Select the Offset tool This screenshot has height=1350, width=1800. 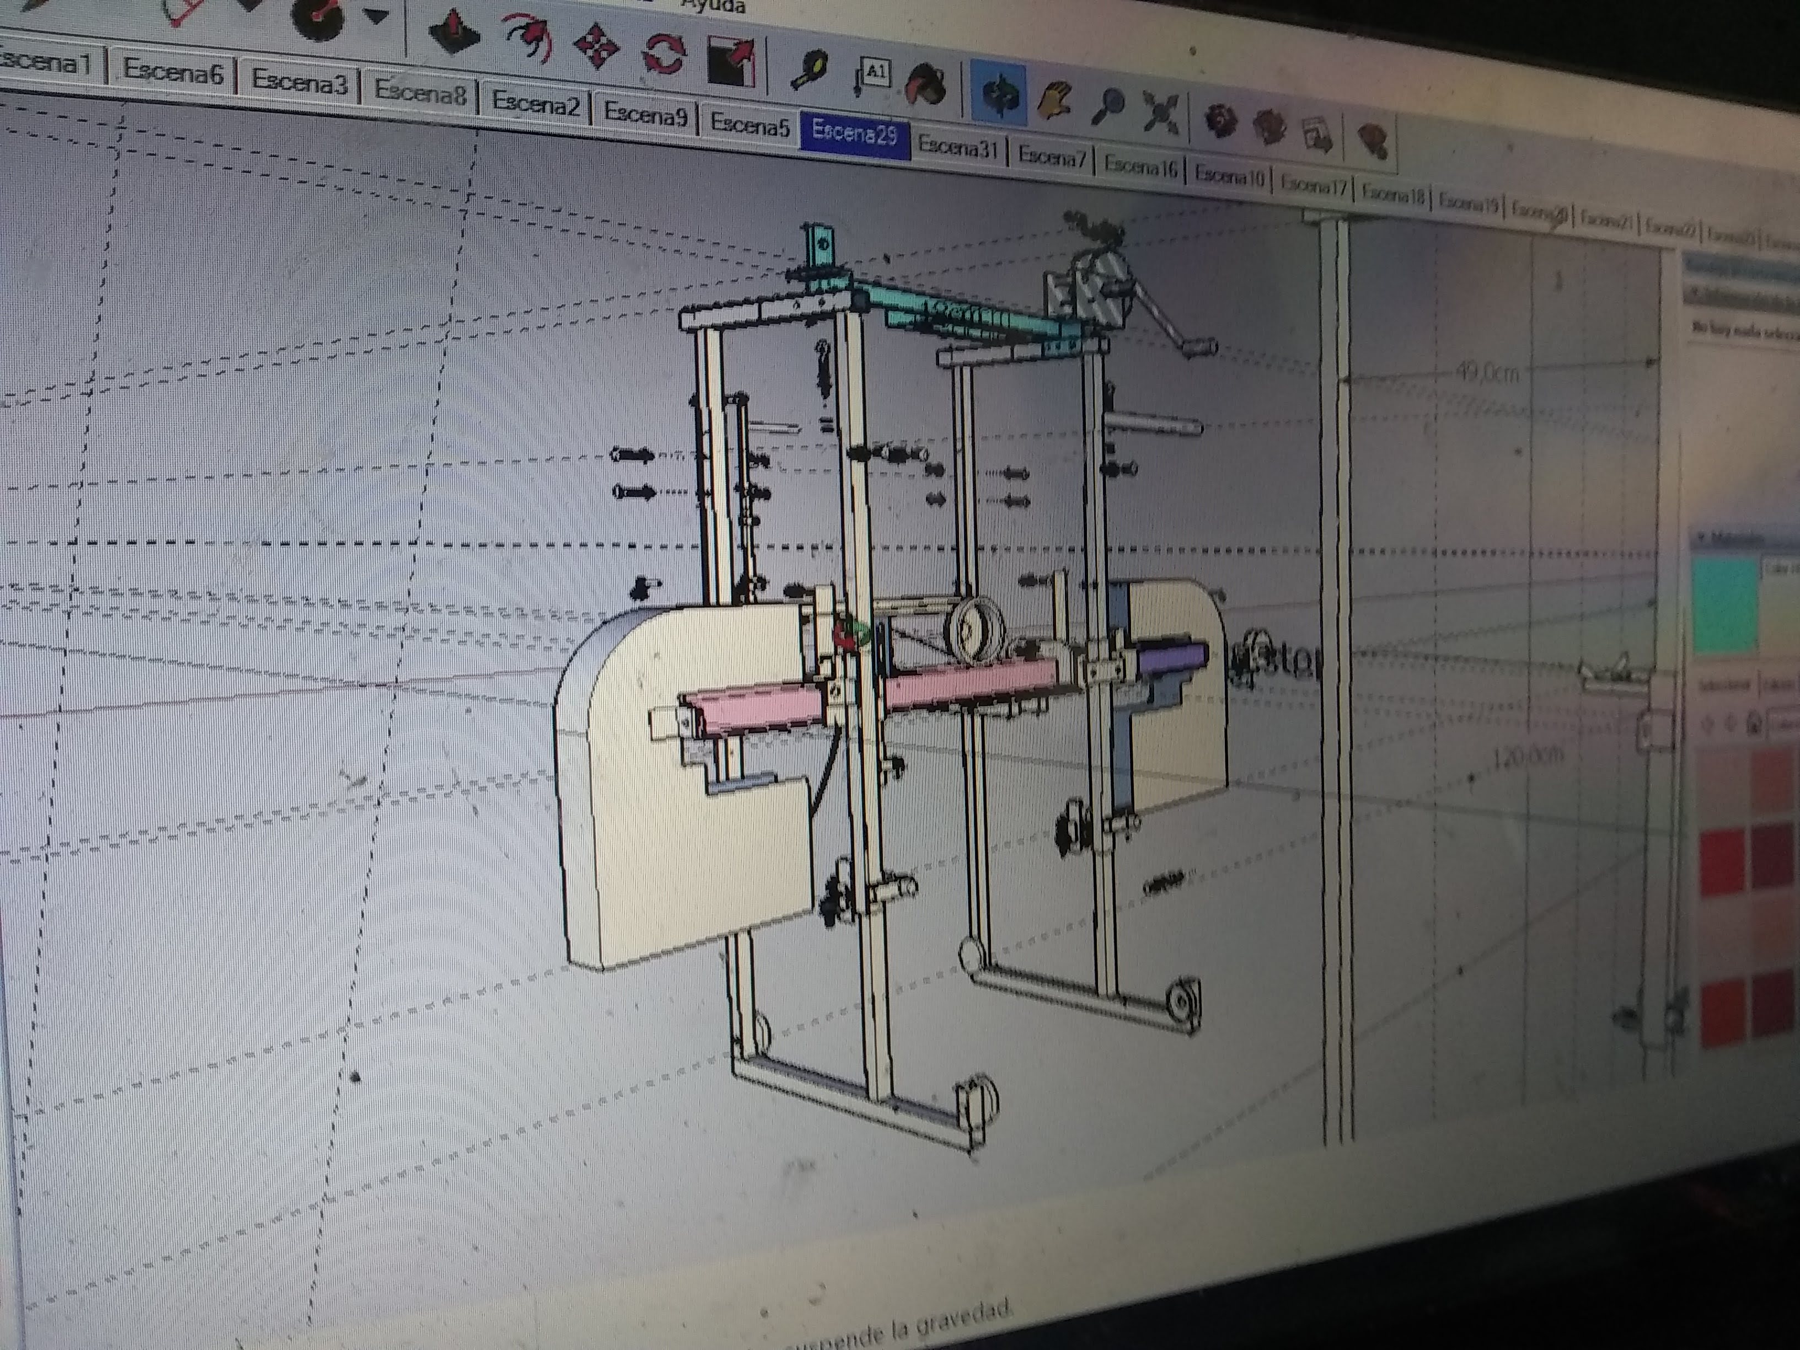click(527, 38)
